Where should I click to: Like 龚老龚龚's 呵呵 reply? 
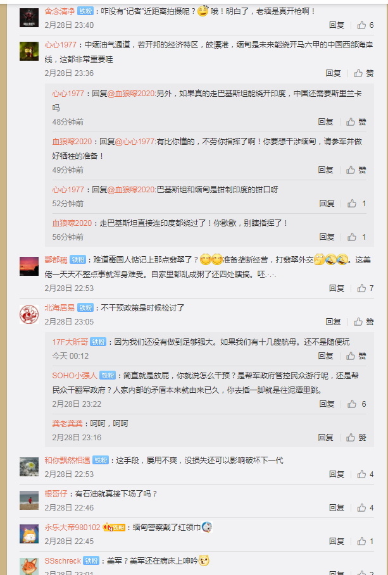(356, 438)
